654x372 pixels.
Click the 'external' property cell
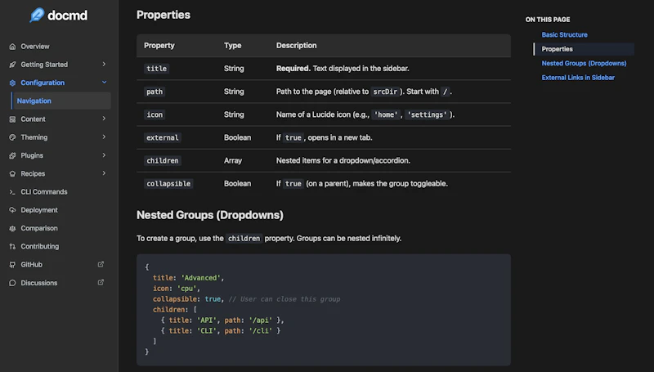[162, 137]
